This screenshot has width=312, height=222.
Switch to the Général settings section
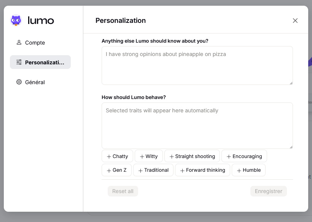(x=35, y=82)
